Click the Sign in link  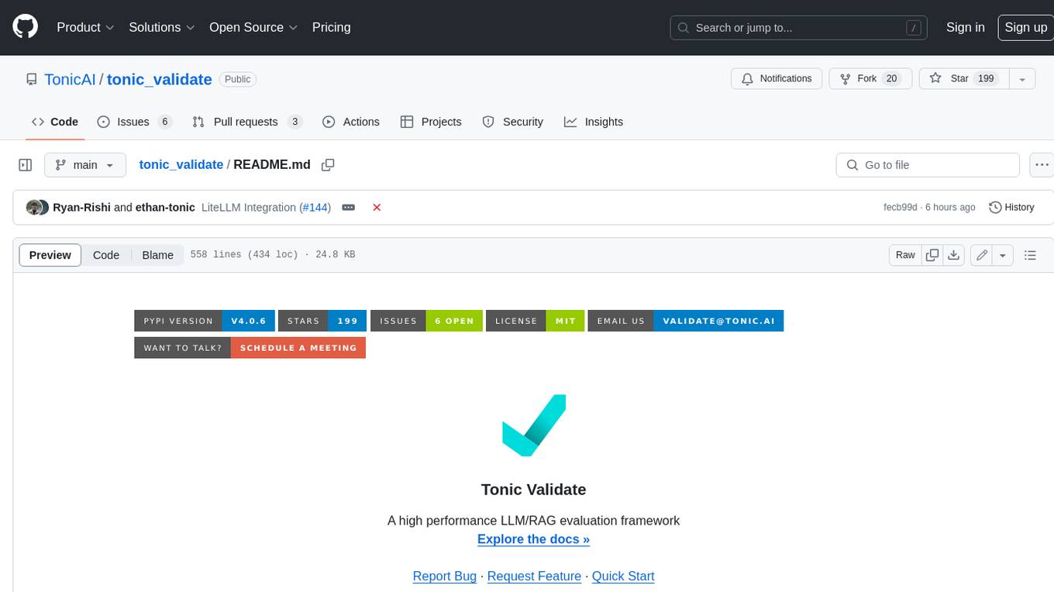coord(965,27)
